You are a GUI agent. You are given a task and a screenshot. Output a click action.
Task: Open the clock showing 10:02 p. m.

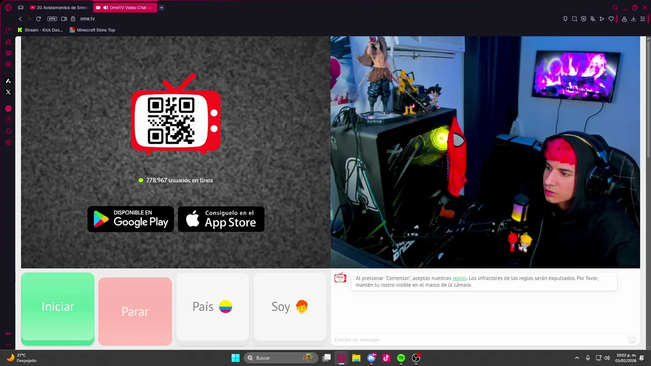pyautogui.click(x=626, y=358)
